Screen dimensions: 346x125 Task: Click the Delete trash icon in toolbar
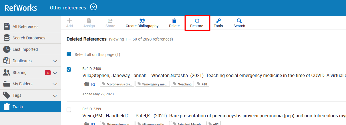174,21
